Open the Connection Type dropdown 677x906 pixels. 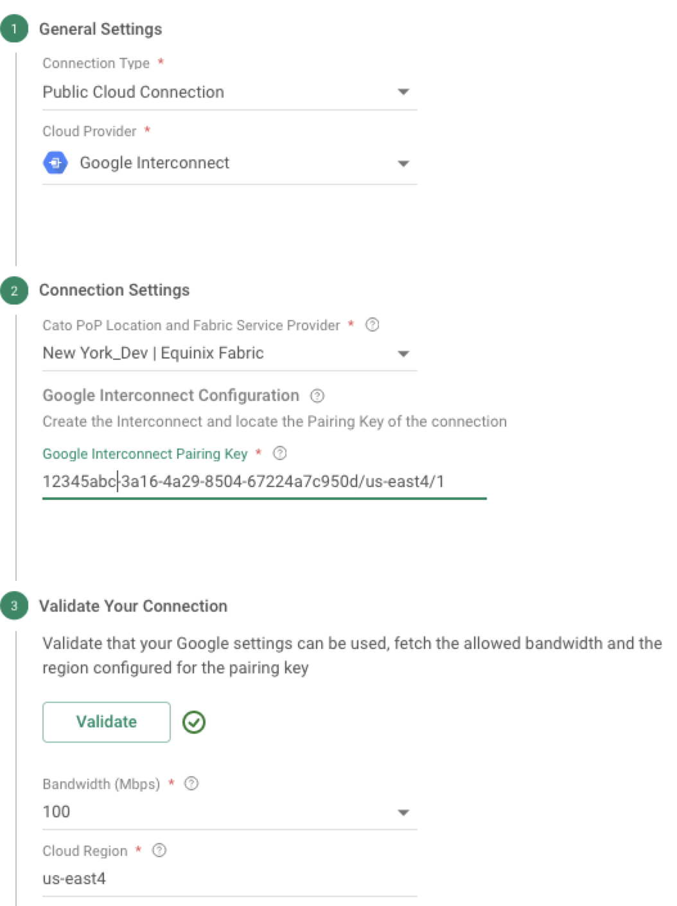pyautogui.click(x=403, y=92)
